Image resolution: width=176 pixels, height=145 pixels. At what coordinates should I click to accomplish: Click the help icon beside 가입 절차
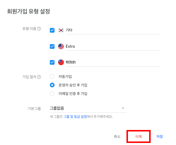pyautogui.click(x=39, y=77)
